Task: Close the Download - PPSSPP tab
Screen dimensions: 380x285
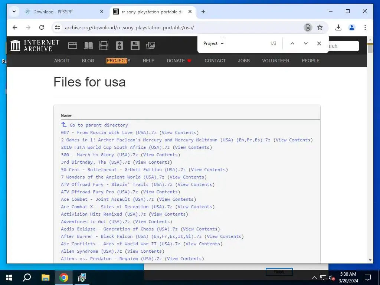Action: coord(102,12)
